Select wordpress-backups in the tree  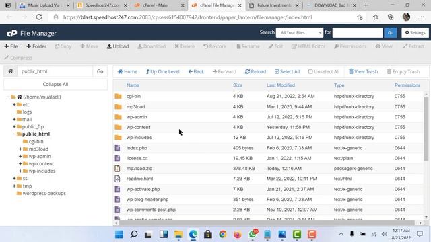[x=44, y=194]
